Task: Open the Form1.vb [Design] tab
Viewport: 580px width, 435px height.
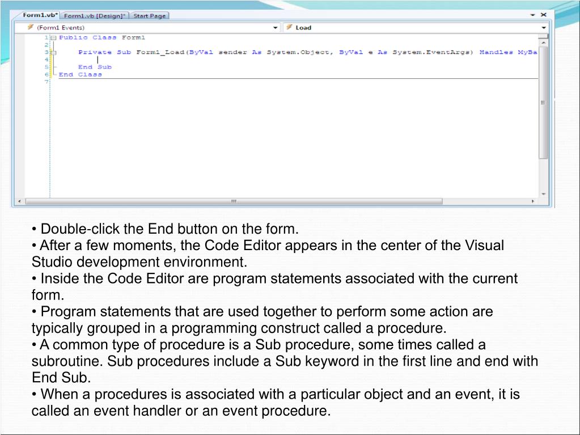Action: click(x=94, y=15)
